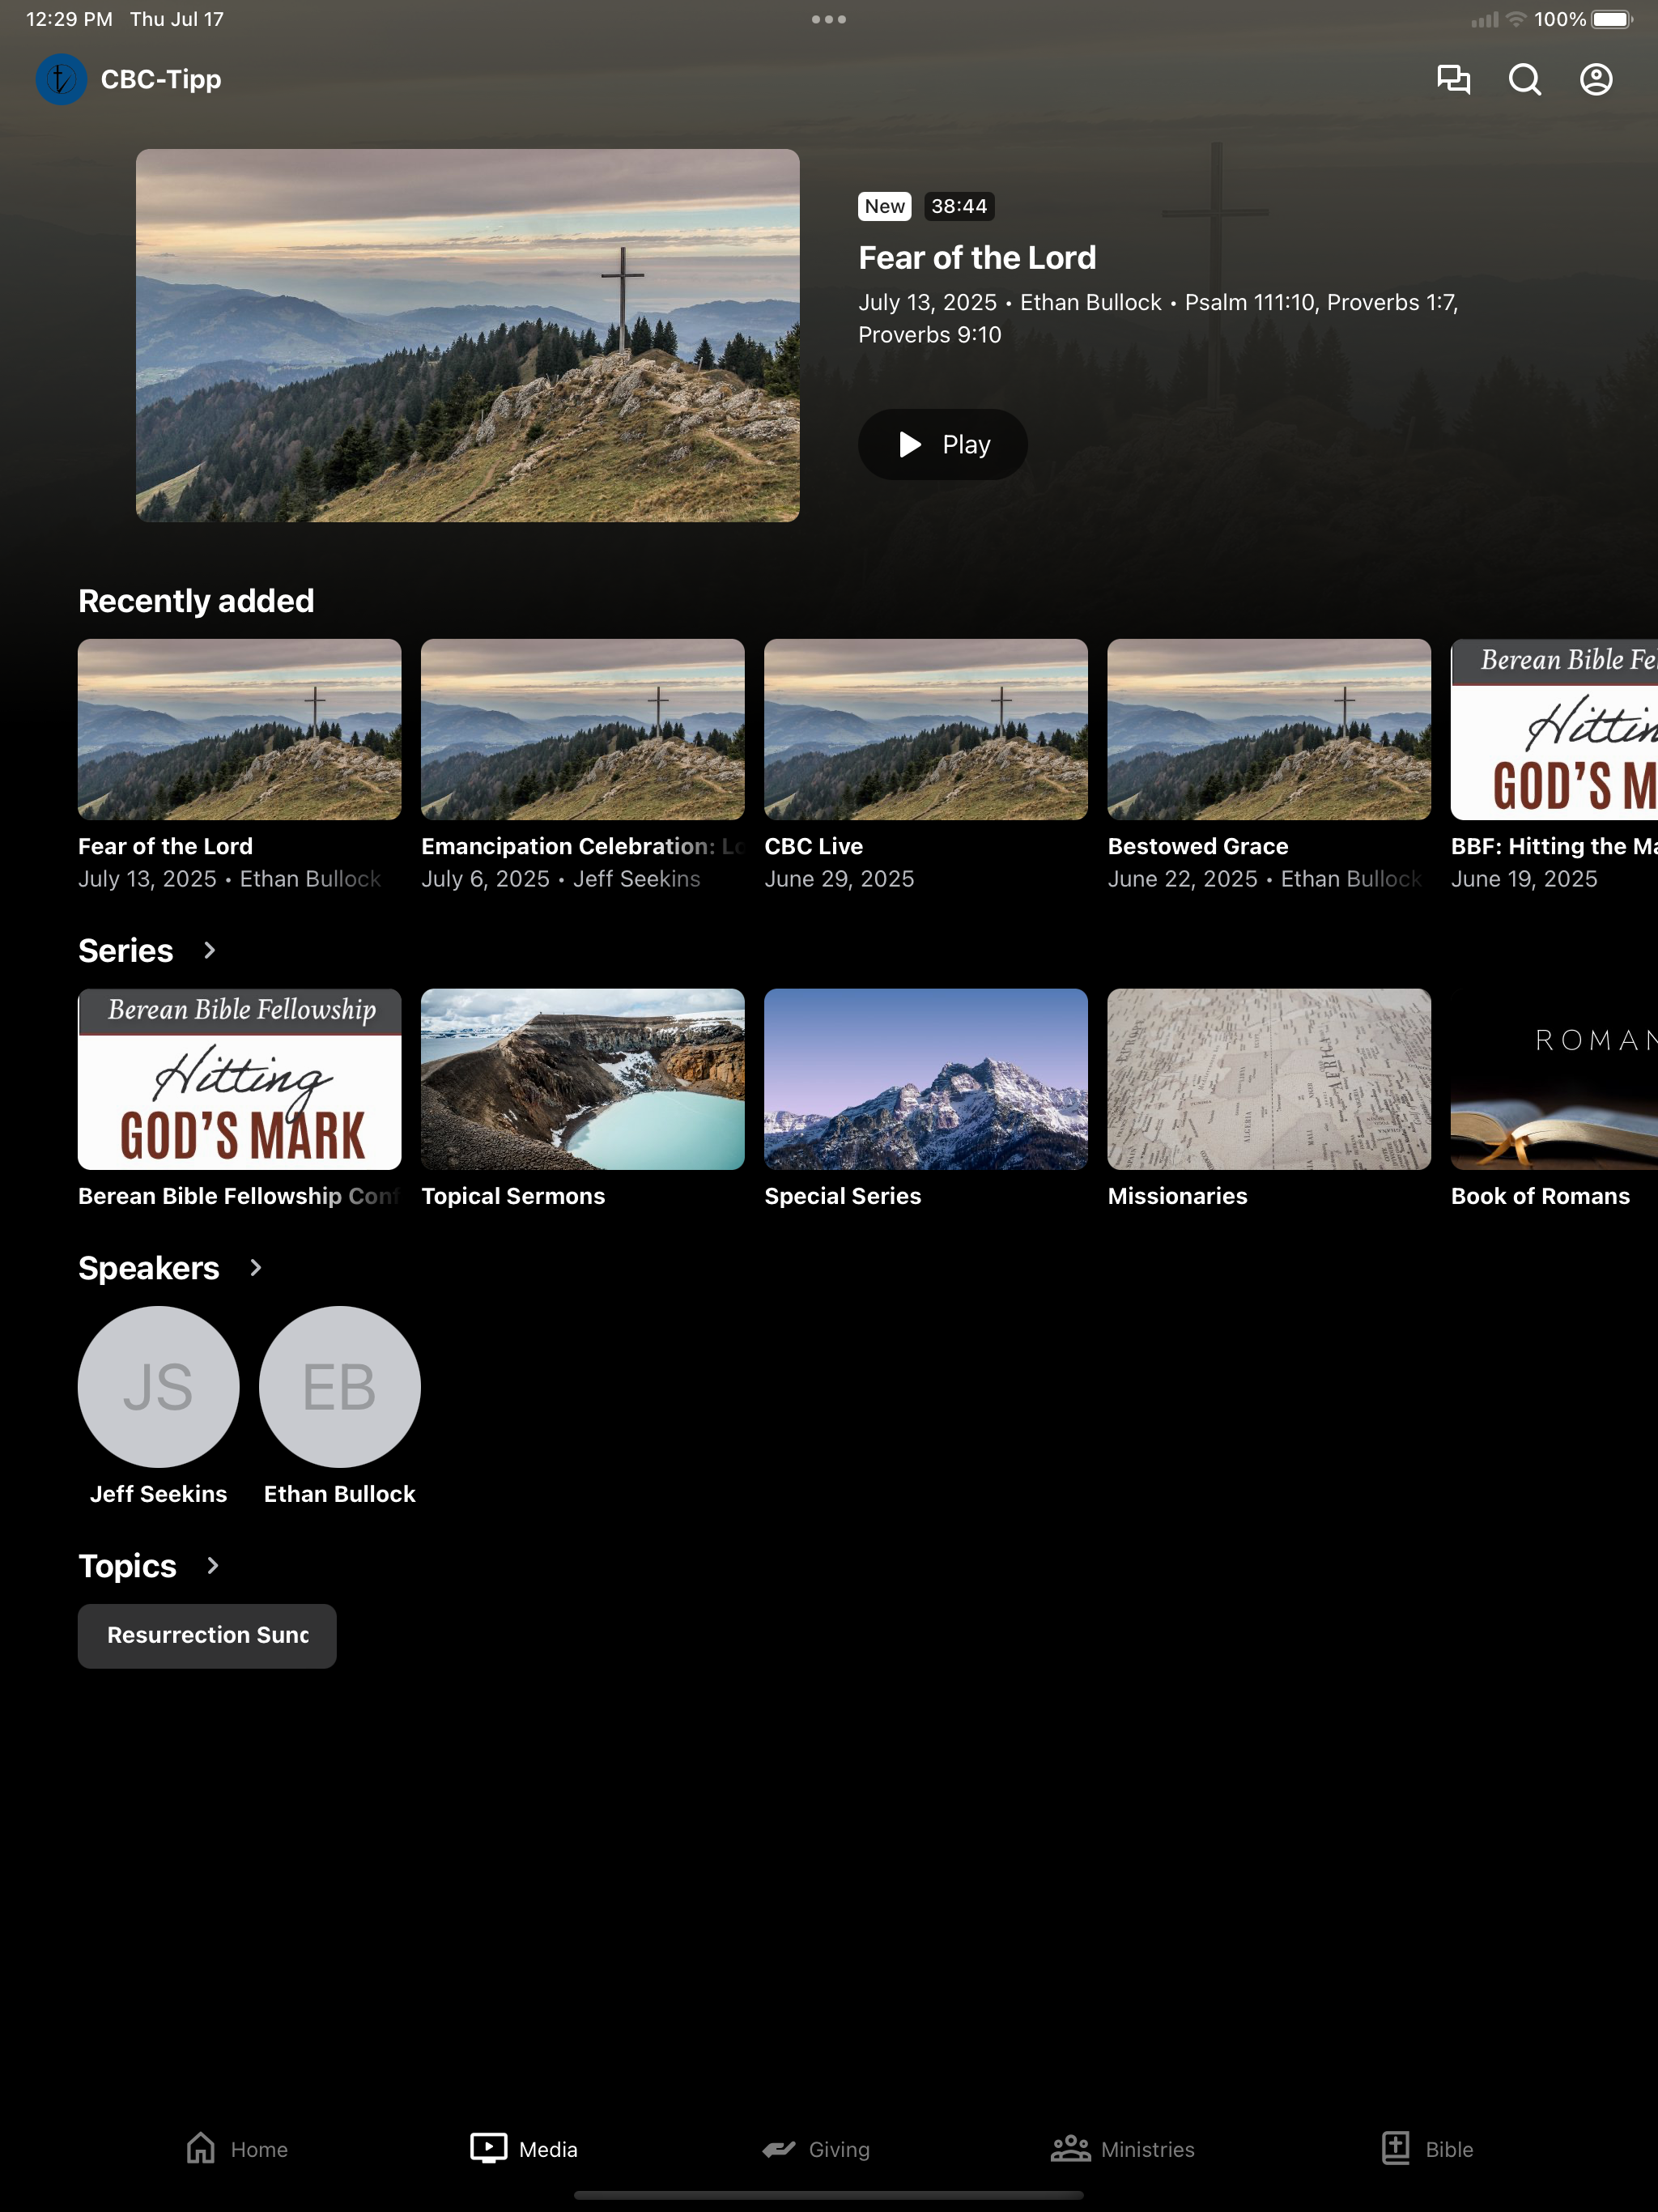Switch to the Bible tab
The width and height of the screenshot is (1658, 2212).
1427,2148
